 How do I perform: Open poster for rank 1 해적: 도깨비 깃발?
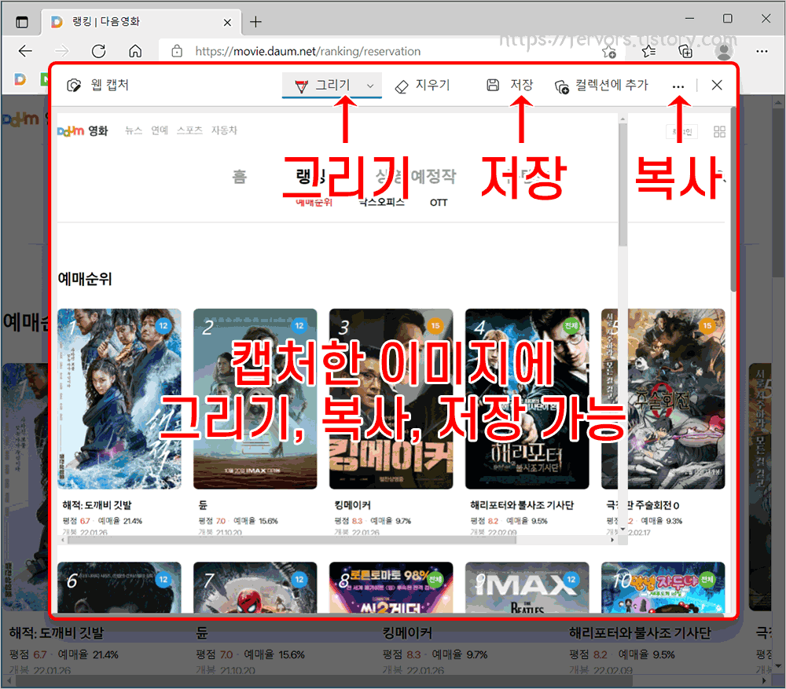click(119, 399)
